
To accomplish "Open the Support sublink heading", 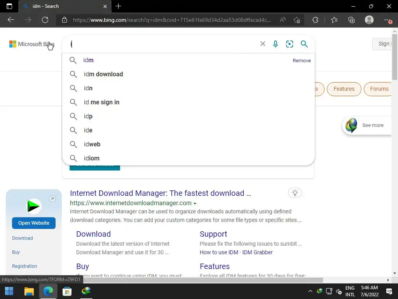I will pyautogui.click(x=213, y=234).
